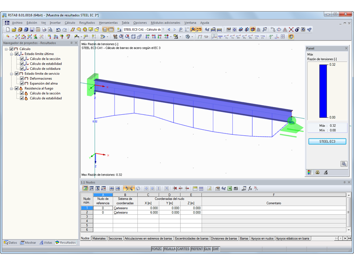Click the X coordinate cell 6.000 of node 2

pyautogui.click(x=148, y=212)
